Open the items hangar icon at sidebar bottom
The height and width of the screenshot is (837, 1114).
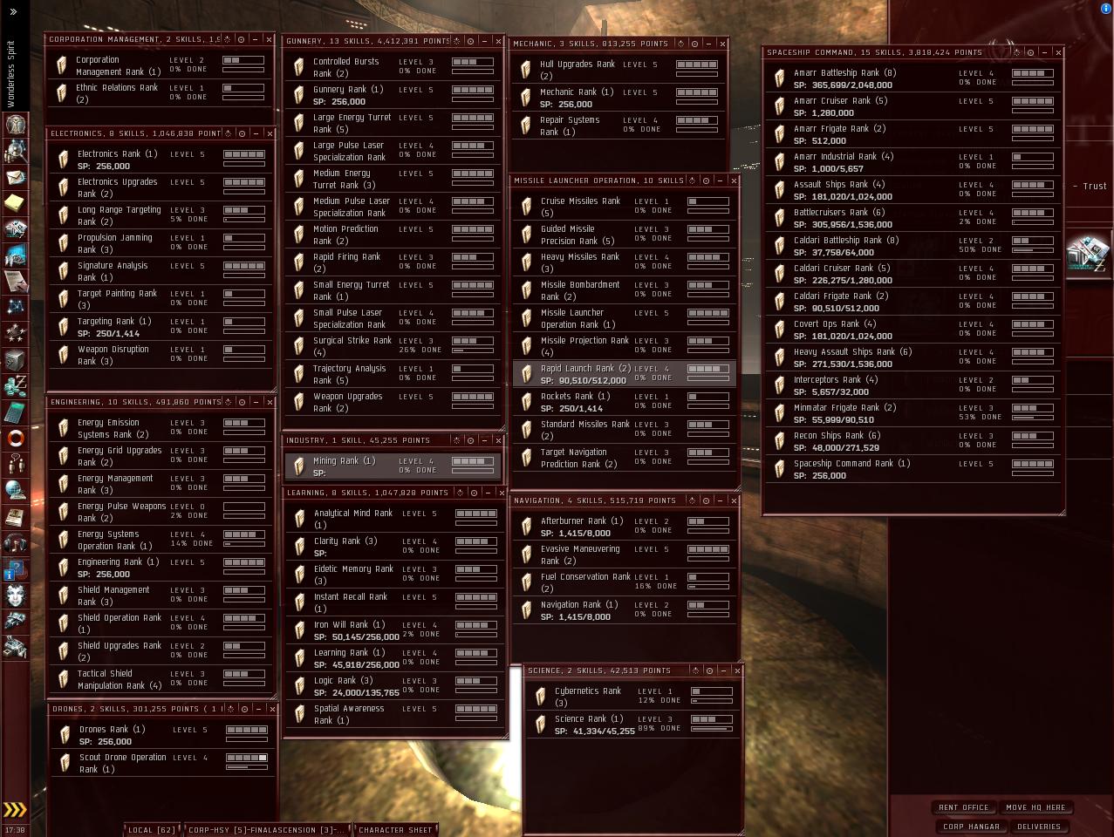point(15,648)
